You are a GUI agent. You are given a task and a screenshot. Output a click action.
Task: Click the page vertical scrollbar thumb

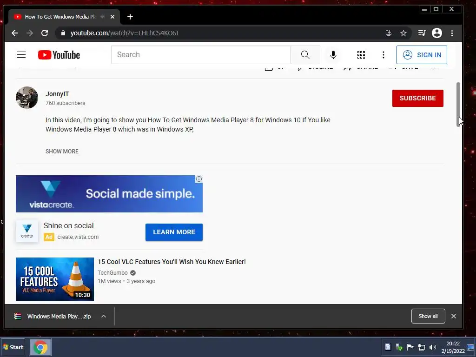click(x=458, y=105)
